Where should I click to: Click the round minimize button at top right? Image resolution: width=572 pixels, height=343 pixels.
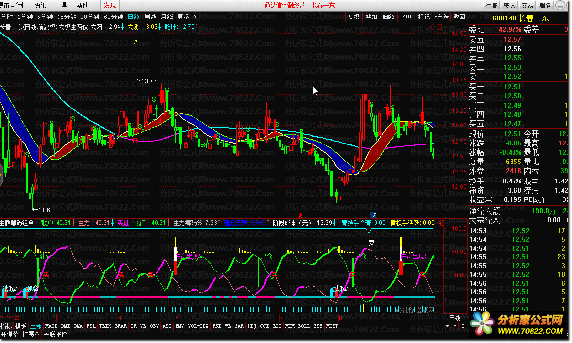[x=560, y=5]
